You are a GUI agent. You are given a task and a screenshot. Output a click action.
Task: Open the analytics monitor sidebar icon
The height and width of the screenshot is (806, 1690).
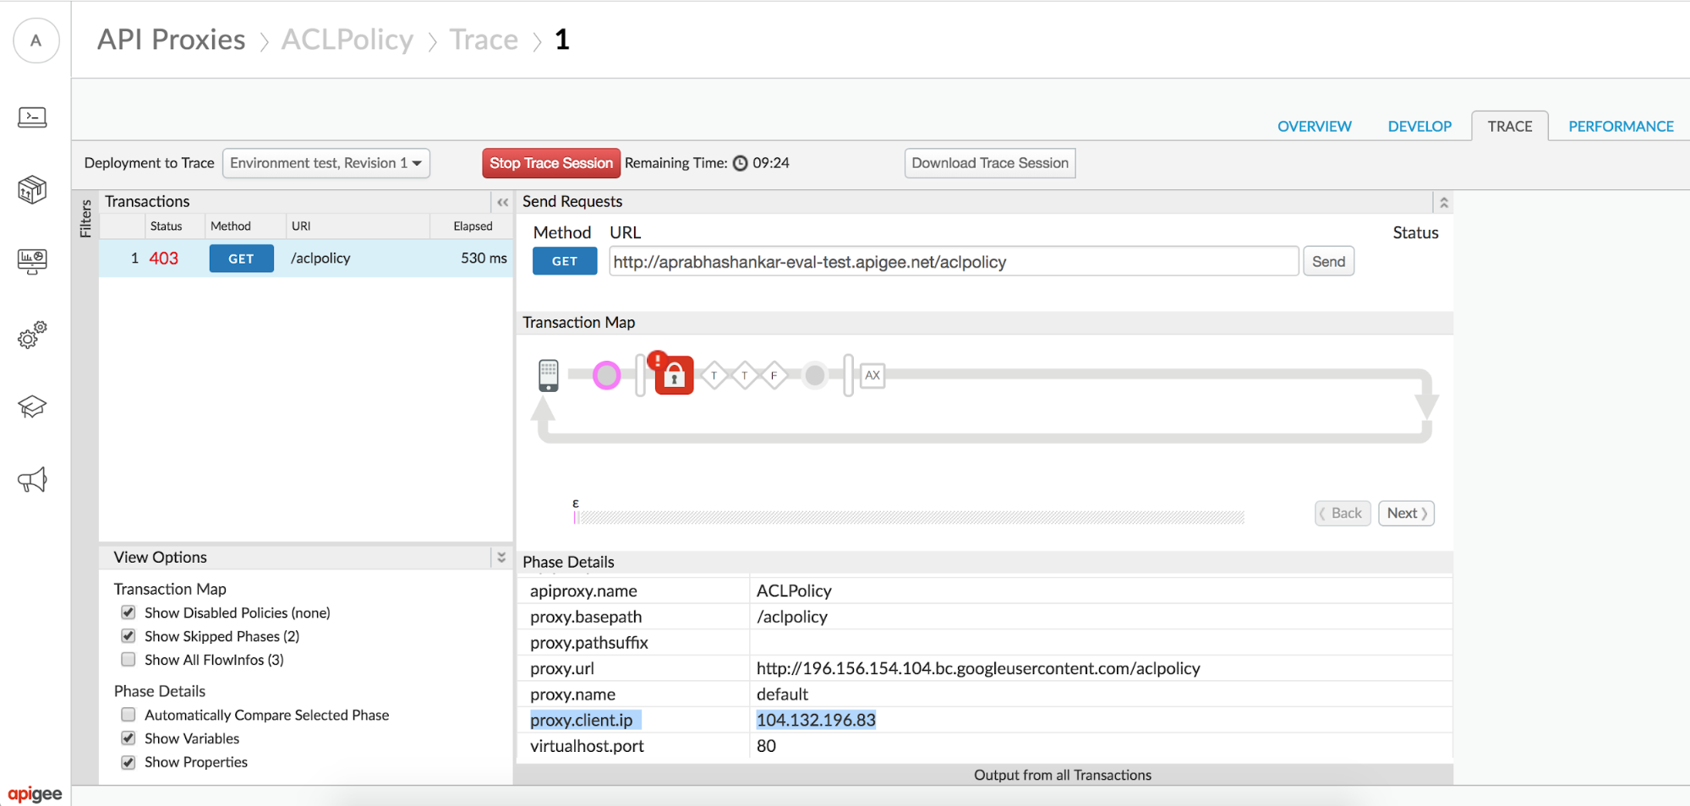32,261
